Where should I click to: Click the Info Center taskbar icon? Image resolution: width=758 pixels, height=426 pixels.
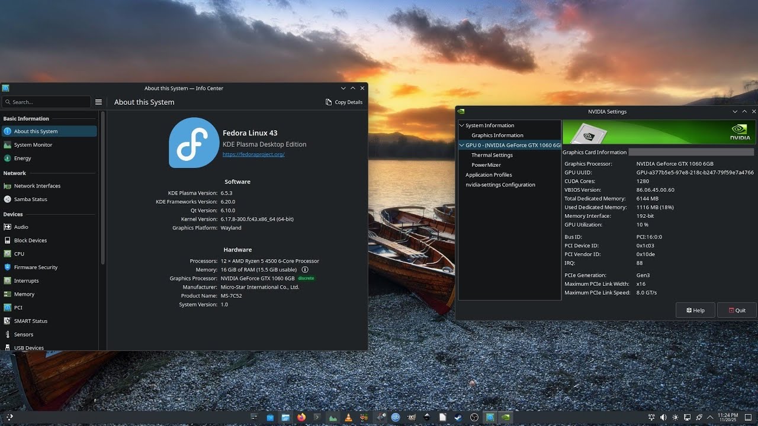tap(490, 417)
